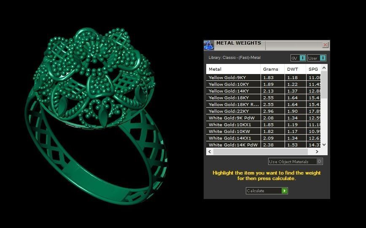Click the Calculate button
Viewport: 366px width, 228px height.
[266, 191]
